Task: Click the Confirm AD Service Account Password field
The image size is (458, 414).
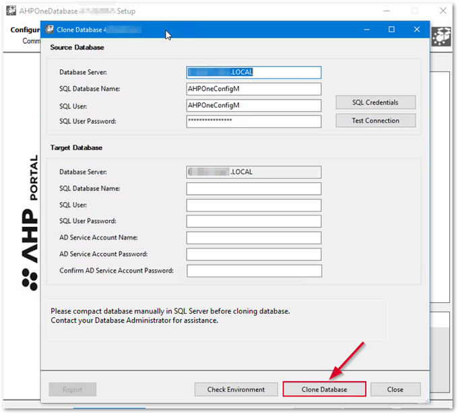Action: [x=255, y=271]
